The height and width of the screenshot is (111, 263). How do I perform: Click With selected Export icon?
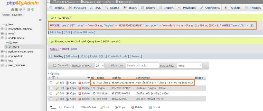point(150,107)
